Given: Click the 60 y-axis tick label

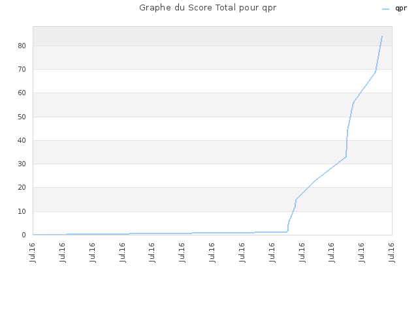Looking at the screenshot, I should coord(22,93).
